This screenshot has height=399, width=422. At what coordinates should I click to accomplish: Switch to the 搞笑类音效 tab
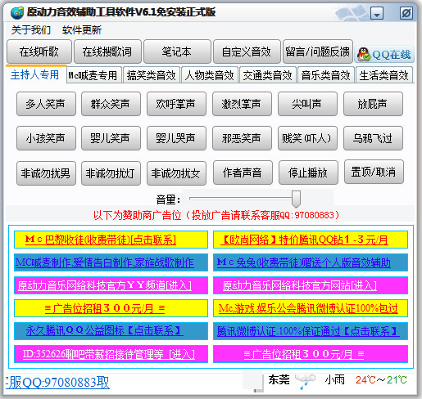(152, 75)
